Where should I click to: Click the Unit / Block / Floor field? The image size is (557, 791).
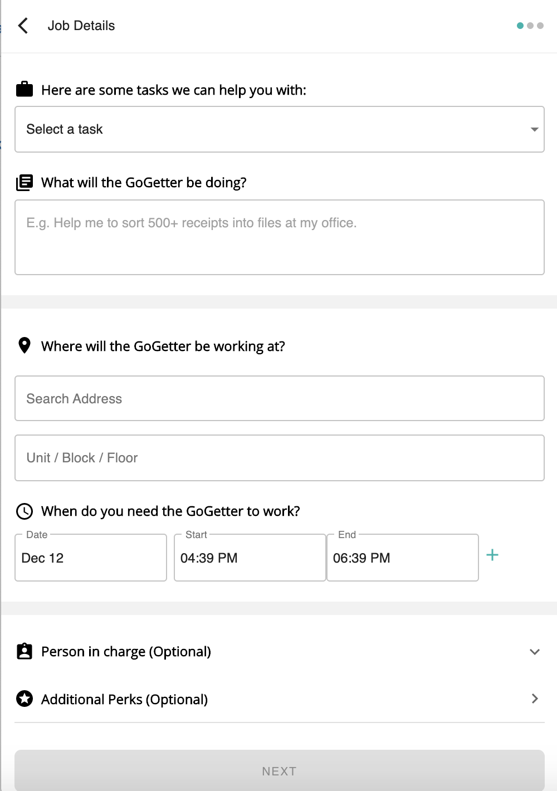[x=279, y=458]
